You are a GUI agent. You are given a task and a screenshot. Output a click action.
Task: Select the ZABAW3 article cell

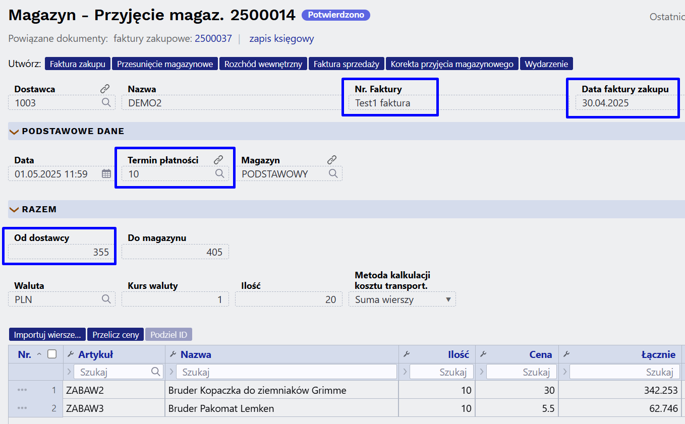pos(114,408)
